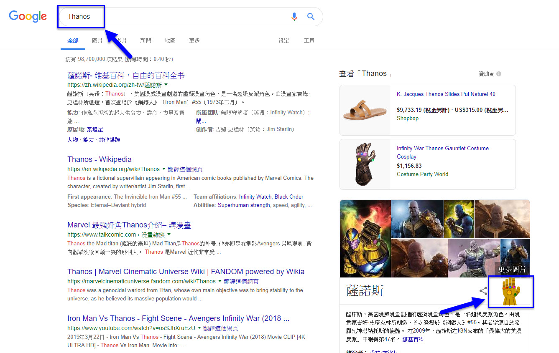The height and width of the screenshot is (353, 559).
Task: Expand dropdown arrow beside youtube.com URL
Action: (x=199, y=328)
